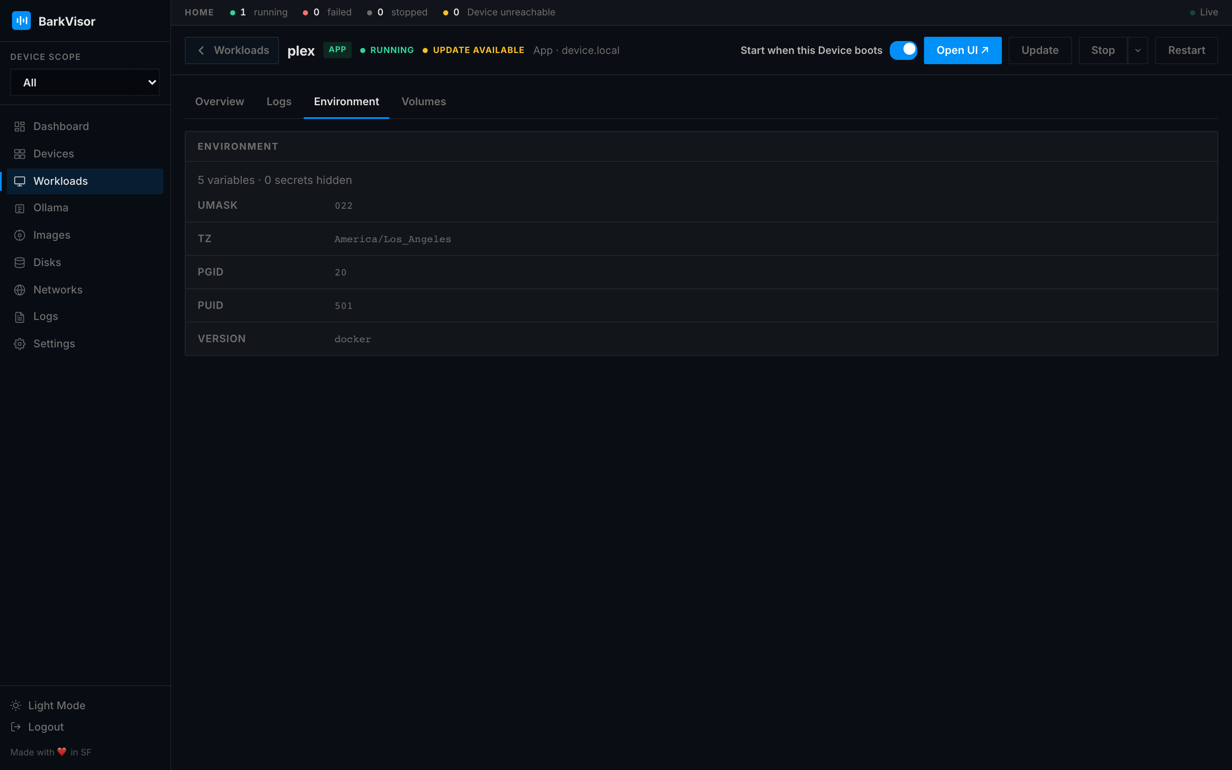The height and width of the screenshot is (770, 1232).
Task: Open Networks page from sidebar label
Action: tap(58, 290)
